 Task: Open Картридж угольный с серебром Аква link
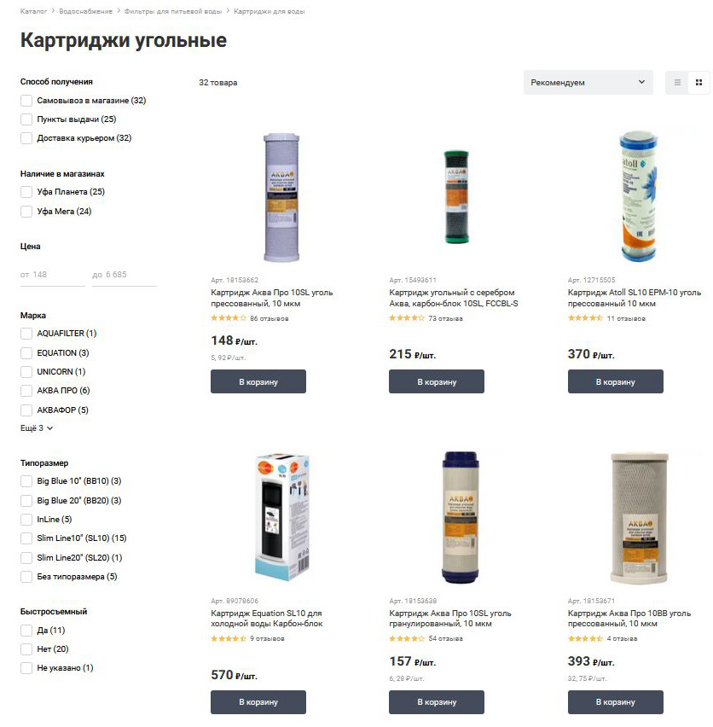(x=453, y=298)
